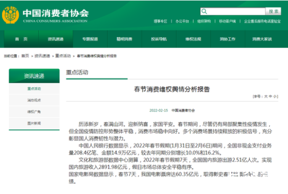This screenshot has width=288, height=194.
Task: Open the 组织架构 top link
Action: (x=204, y=21)
